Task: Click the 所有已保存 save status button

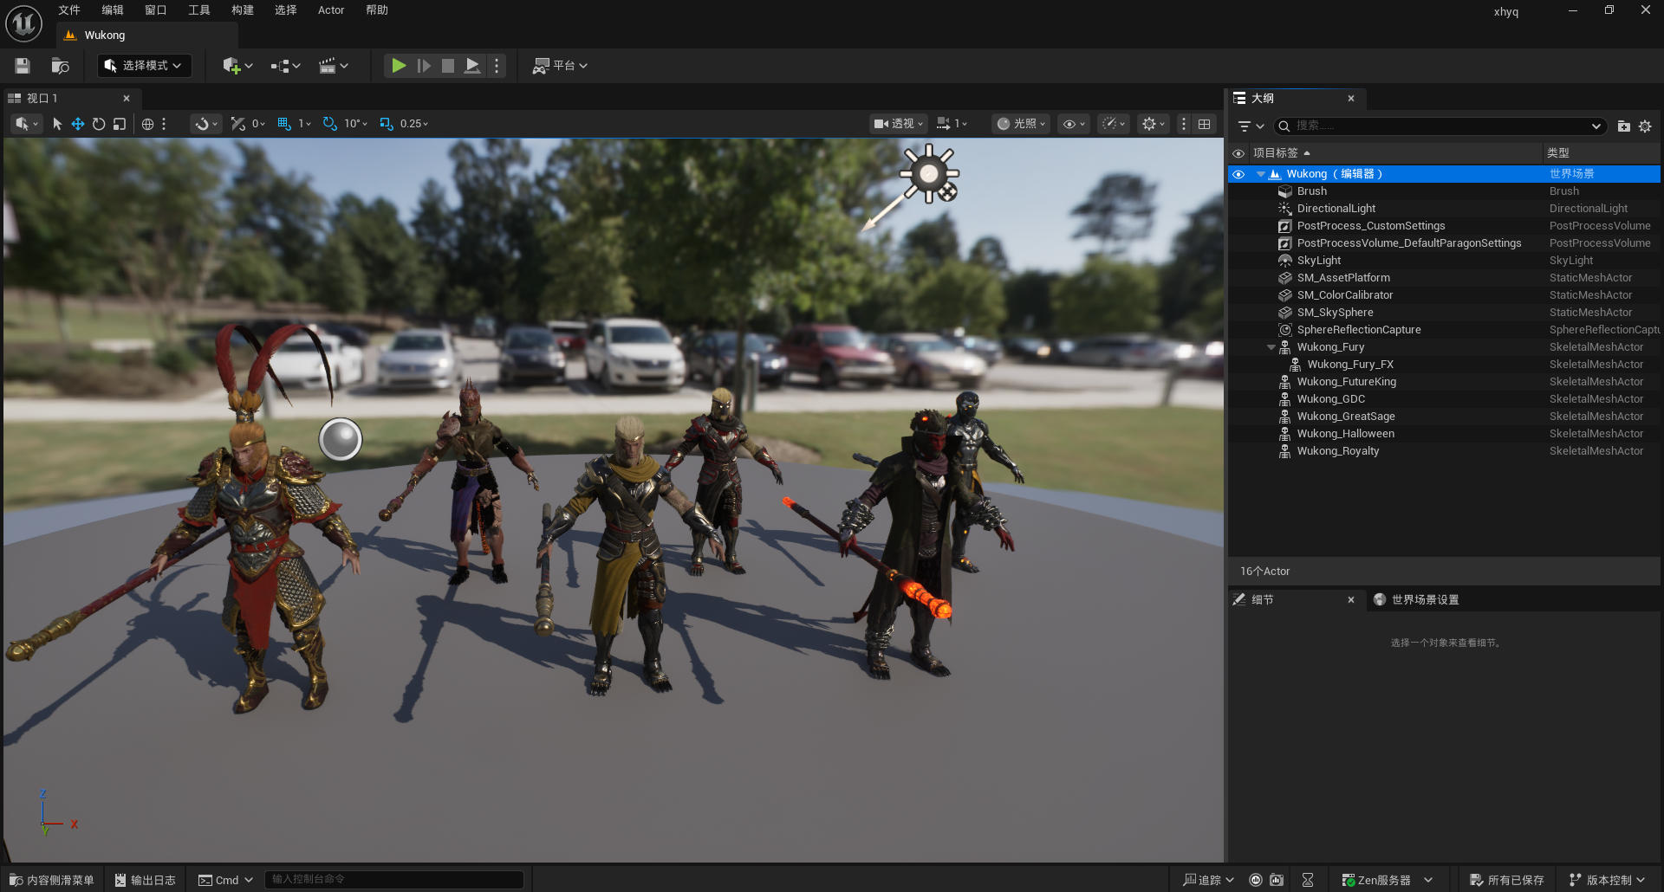Action: 1507,880
